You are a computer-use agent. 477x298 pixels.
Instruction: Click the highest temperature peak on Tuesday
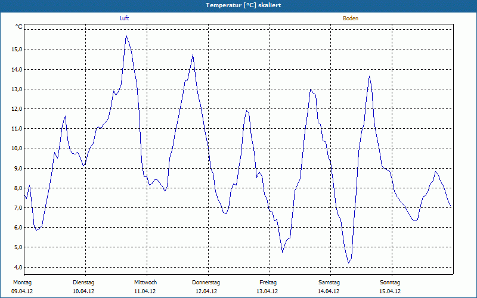click(126, 36)
